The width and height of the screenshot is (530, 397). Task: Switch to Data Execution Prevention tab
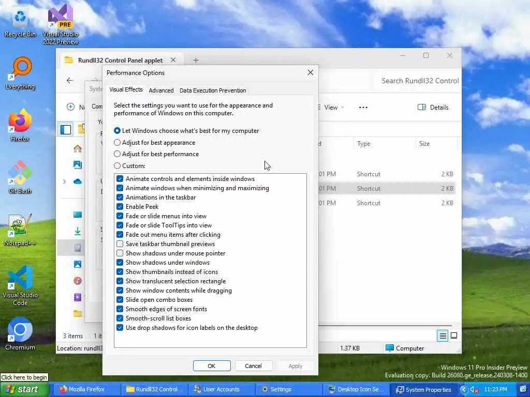(213, 90)
